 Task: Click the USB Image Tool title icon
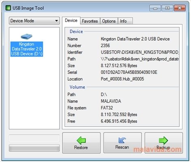click(8, 8)
